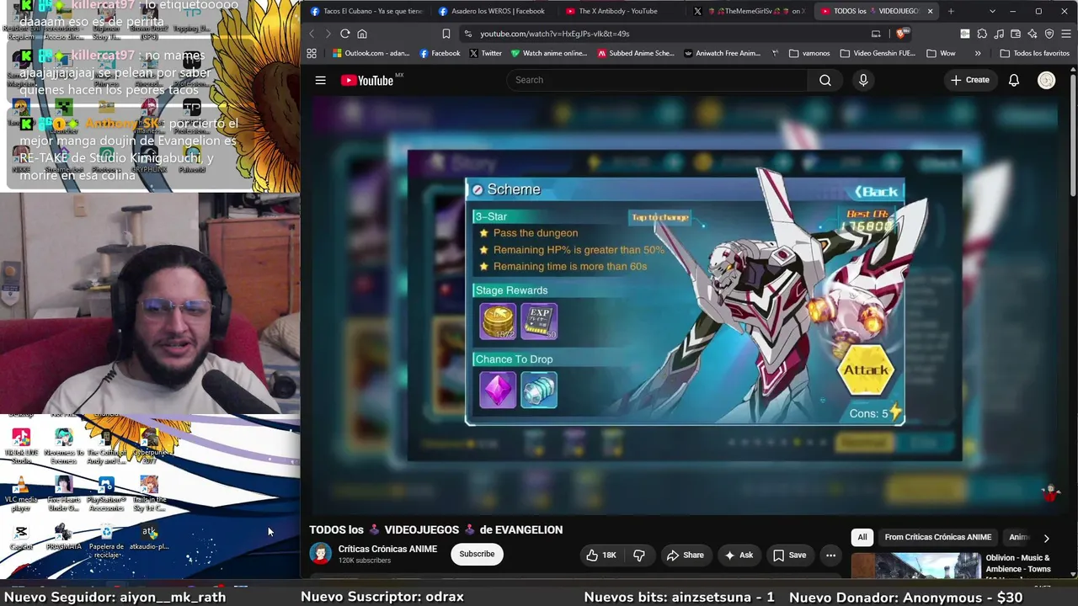Open the Oblivion Music & Ambience recommended thumbnail
Viewport: 1078px width, 606px height.
(x=915, y=566)
